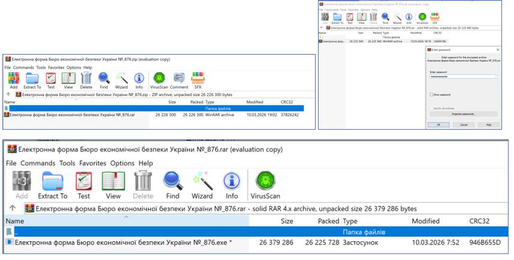Click the Organize passwords button
The height and width of the screenshot is (260, 514).
pos(464,113)
